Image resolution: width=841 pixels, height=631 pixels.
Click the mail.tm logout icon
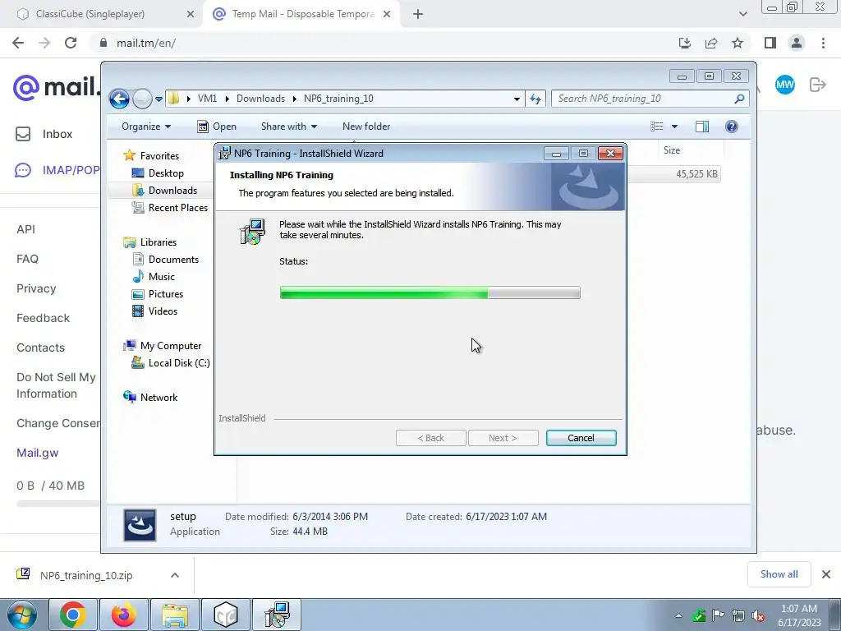818,85
